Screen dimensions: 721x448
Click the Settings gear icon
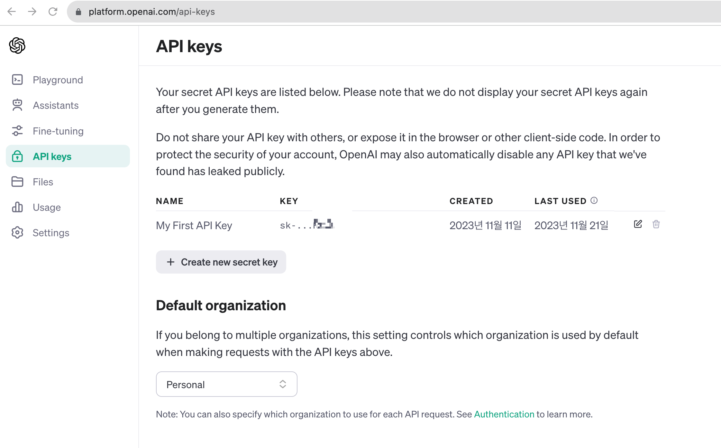coord(17,233)
